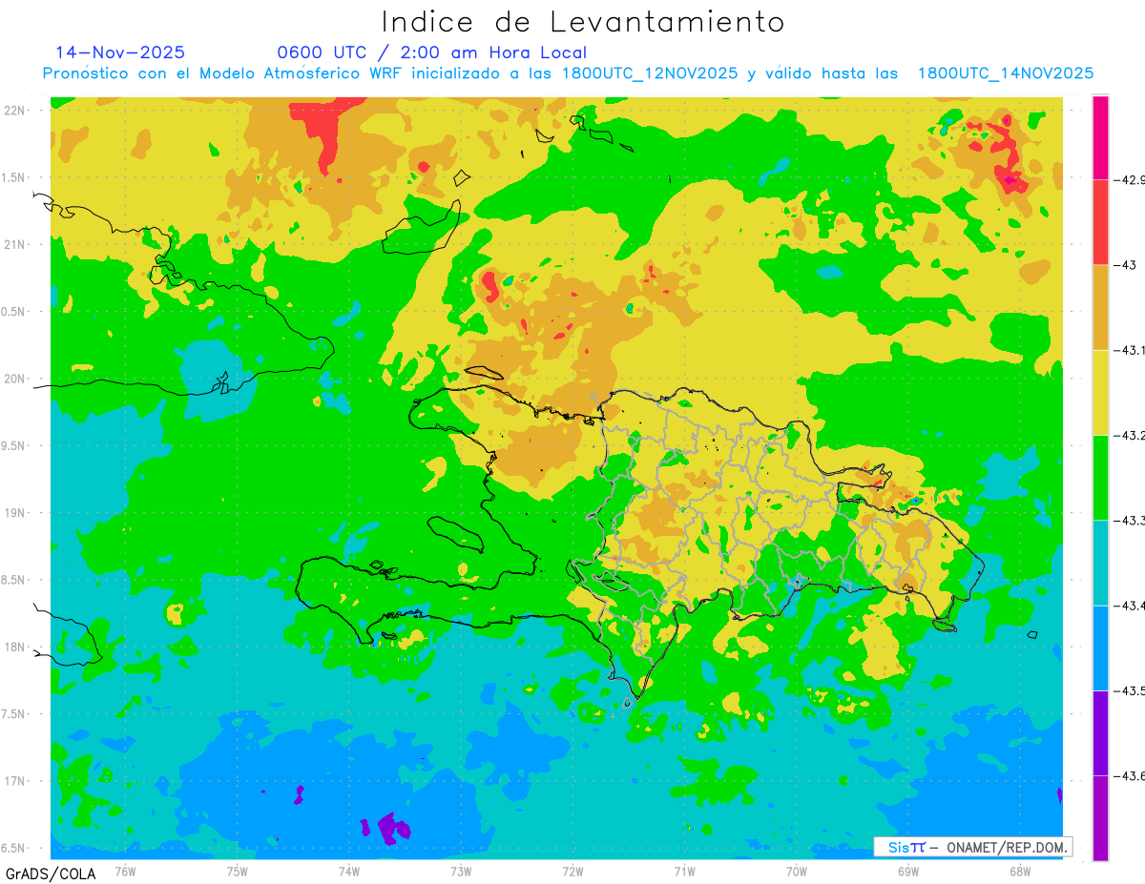
Task: Click the '68W' longitude axis label
Action: (x=1020, y=871)
